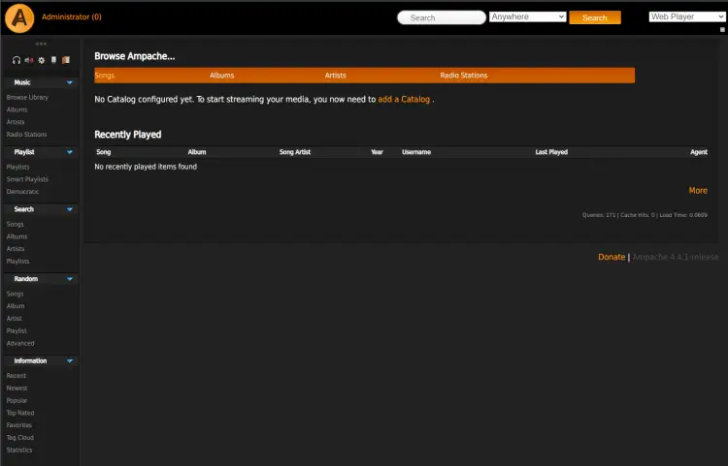728x466 pixels.
Task: Click the Ampache orange logo
Action: (19, 18)
